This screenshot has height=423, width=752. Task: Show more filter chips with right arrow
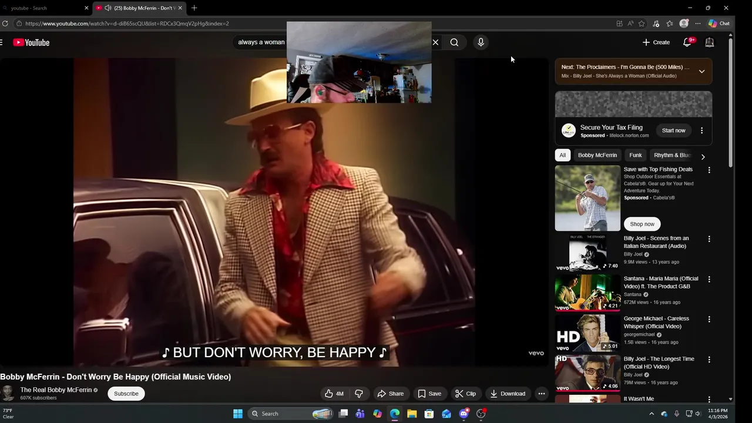[703, 157]
